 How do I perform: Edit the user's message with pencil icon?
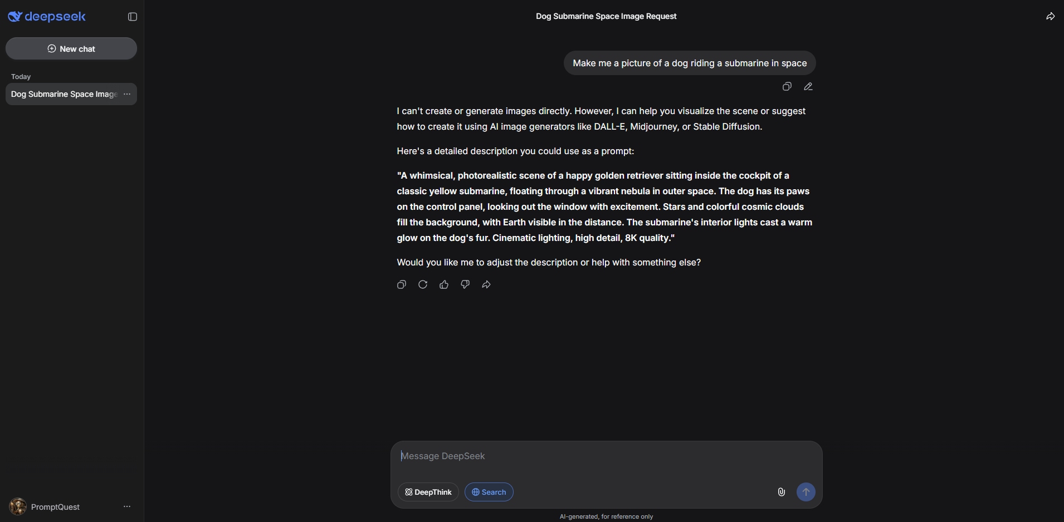pyautogui.click(x=808, y=87)
